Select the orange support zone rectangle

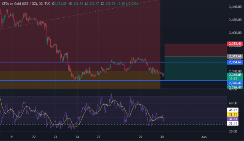(80, 80)
